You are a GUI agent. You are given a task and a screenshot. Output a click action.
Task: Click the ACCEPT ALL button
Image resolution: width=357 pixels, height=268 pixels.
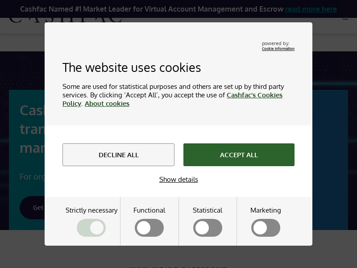pyautogui.click(x=239, y=155)
